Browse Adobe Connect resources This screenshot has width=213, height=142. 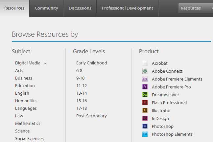coord(167,71)
